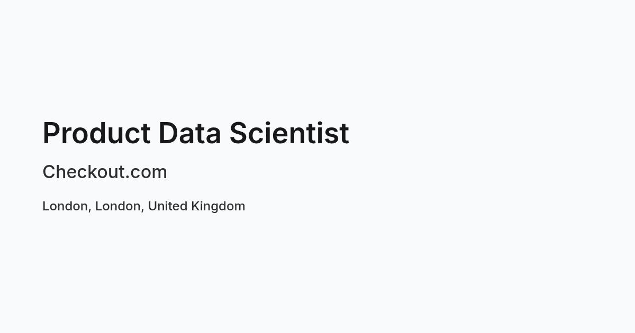
Task: Click the word Scientist in the heading
Action: coord(289,133)
